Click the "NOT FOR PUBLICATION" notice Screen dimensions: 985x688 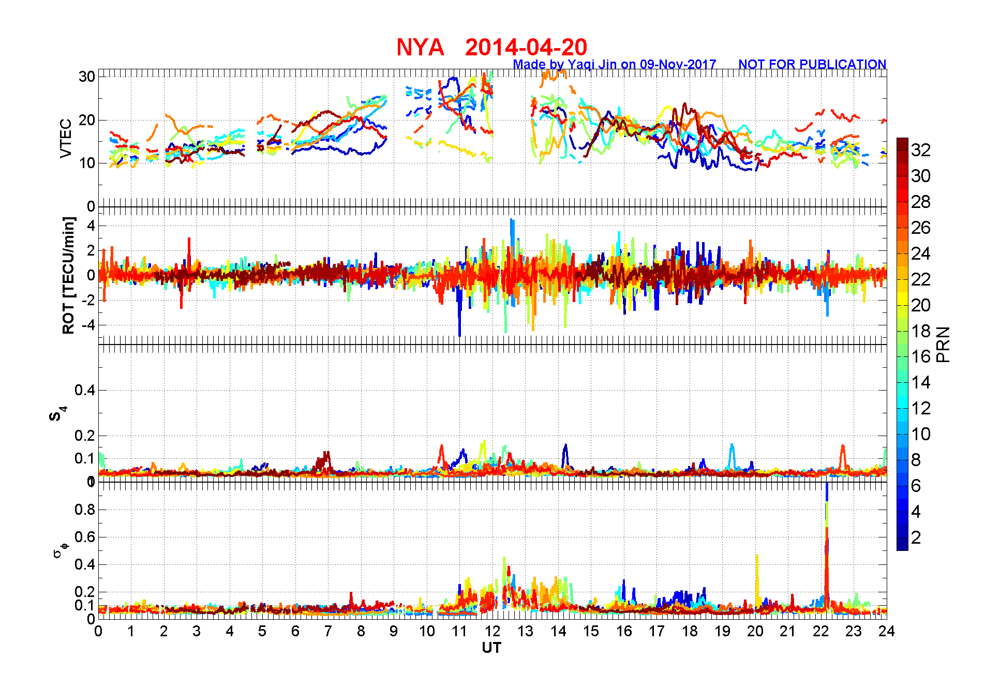pyautogui.click(x=812, y=64)
